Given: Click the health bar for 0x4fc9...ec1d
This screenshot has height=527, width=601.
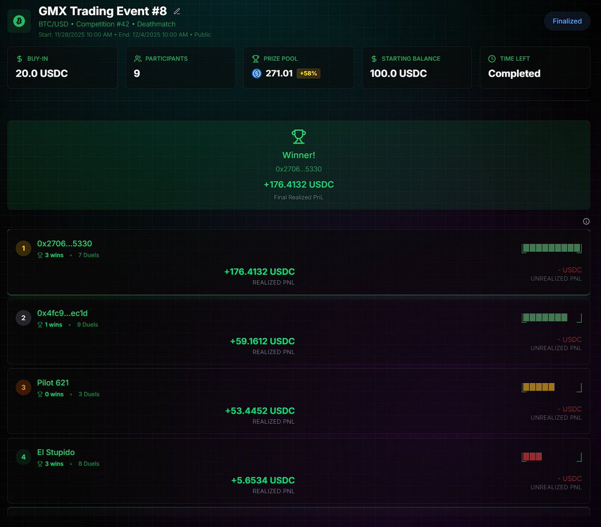Looking at the screenshot, I should [x=551, y=317].
